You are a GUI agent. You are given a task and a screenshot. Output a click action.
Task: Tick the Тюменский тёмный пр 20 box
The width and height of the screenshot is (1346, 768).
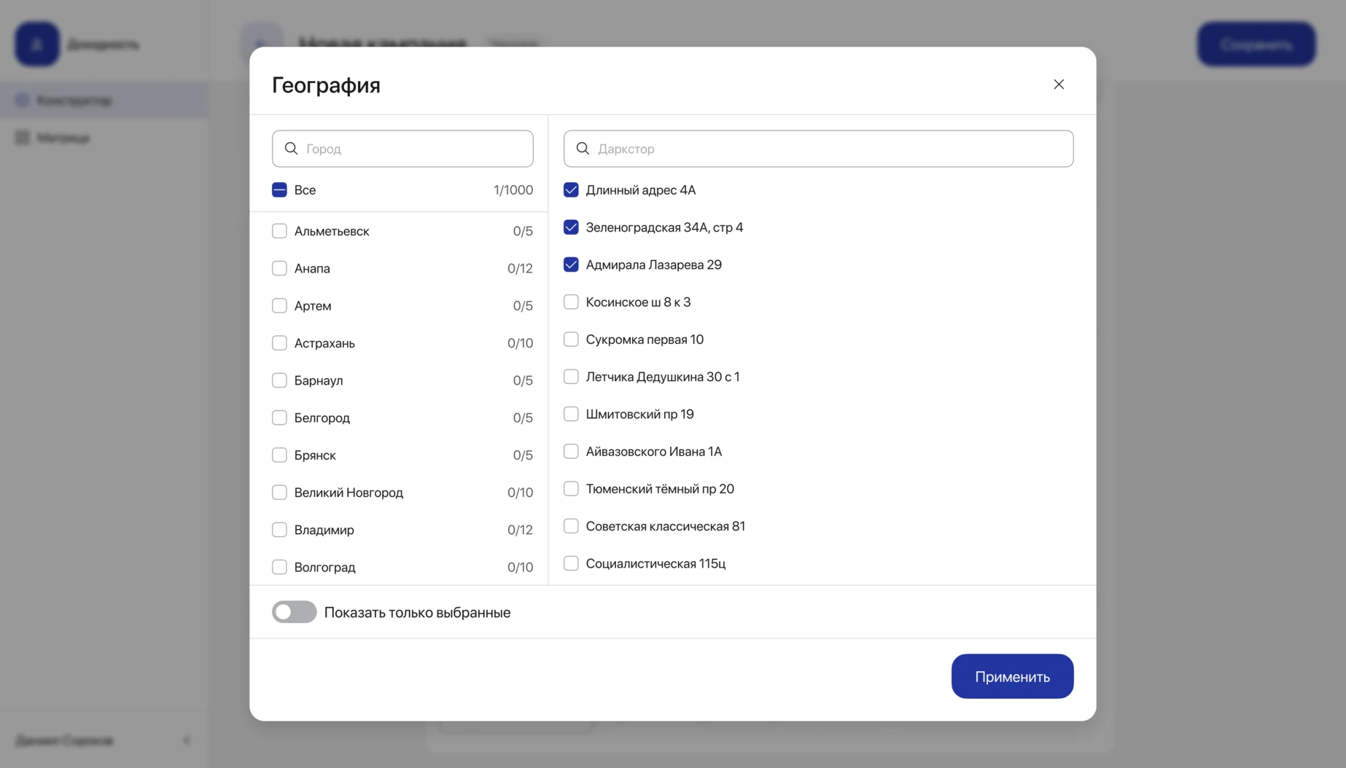point(571,489)
